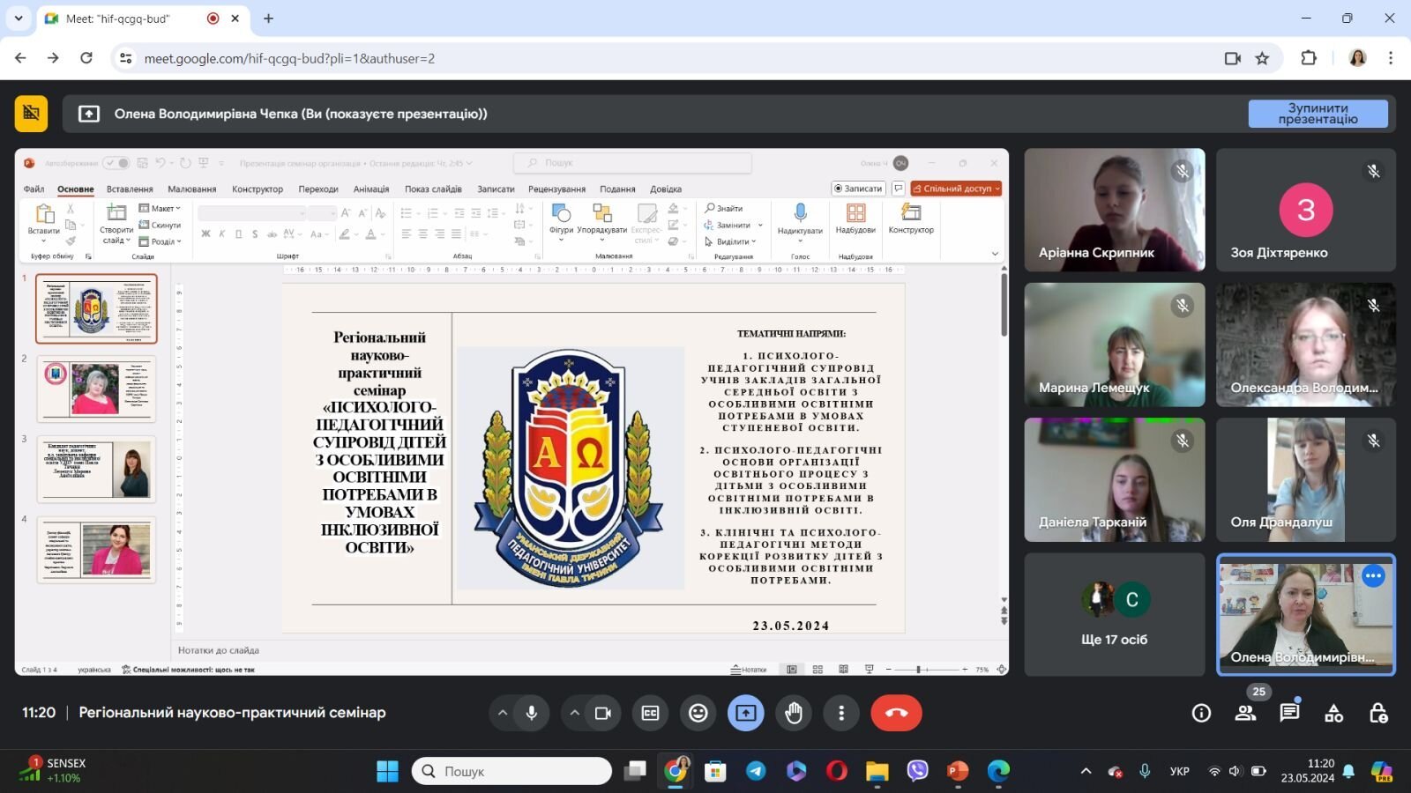Click the PowerPoint zoom slider
This screenshot has height=793, width=1411.
click(x=926, y=670)
